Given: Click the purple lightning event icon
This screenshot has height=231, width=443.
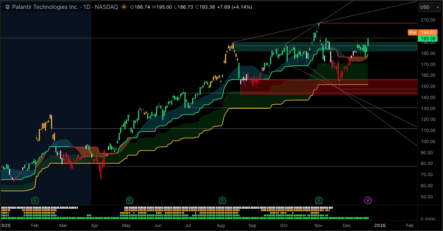Looking at the screenshot, I should (368, 200).
